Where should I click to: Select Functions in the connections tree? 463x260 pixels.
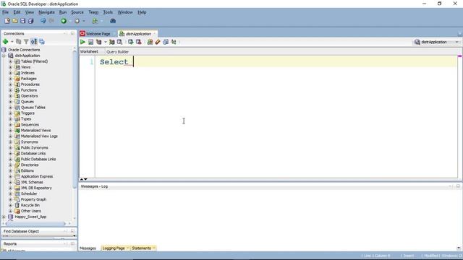(x=29, y=90)
